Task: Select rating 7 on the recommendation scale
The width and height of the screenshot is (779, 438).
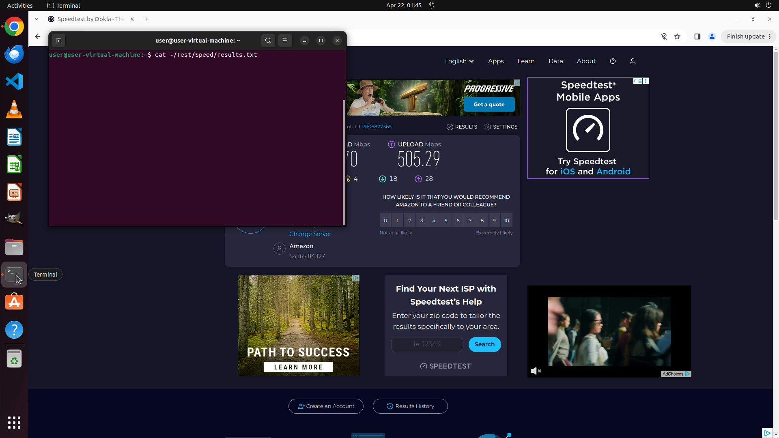Action: [x=470, y=221]
